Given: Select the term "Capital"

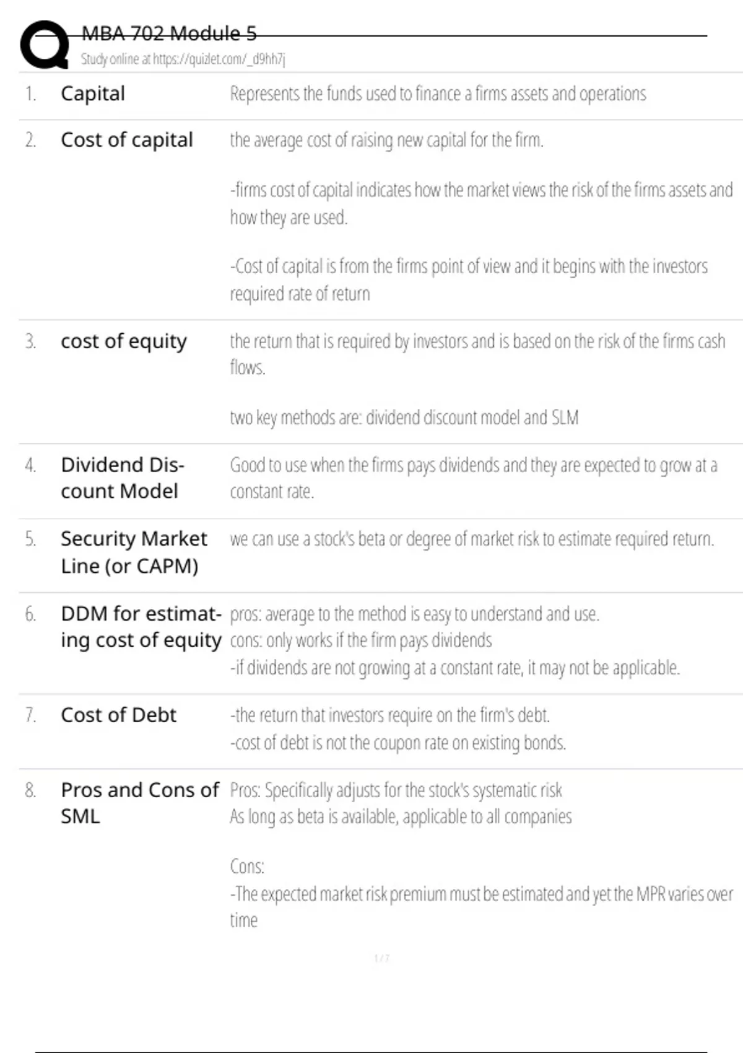Looking at the screenshot, I should pyautogui.click(x=93, y=94).
